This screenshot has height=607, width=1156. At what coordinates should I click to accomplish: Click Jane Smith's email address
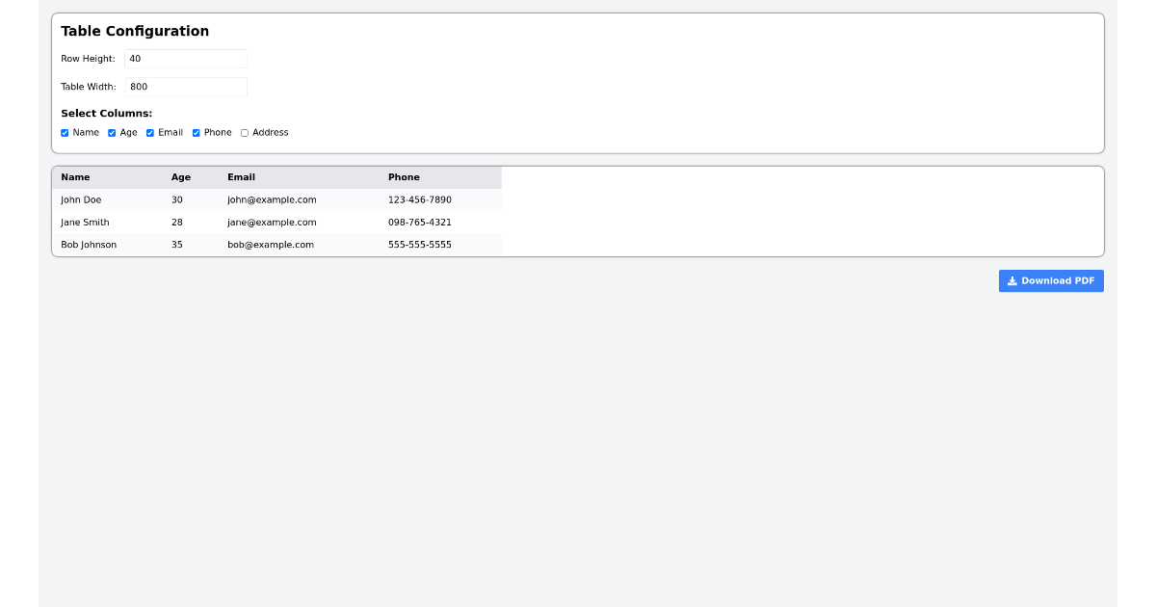point(271,222)
